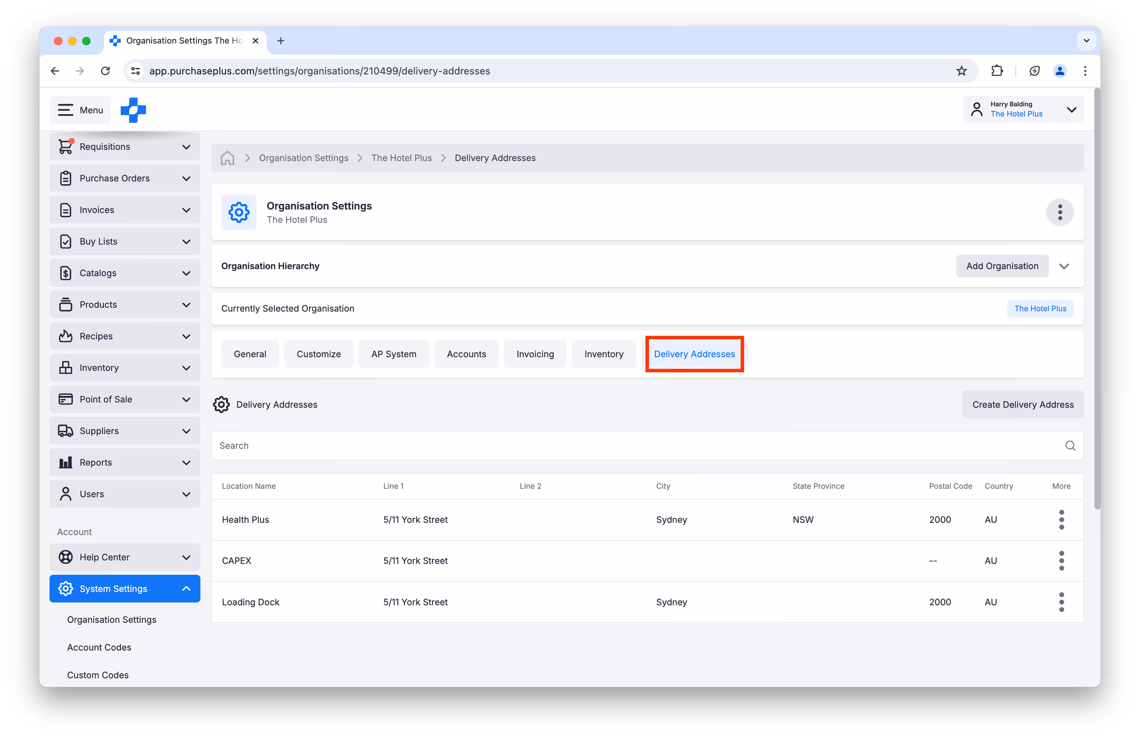Click the Add Organisation button
This screenshot has height=739, width=1140.
1002,266
